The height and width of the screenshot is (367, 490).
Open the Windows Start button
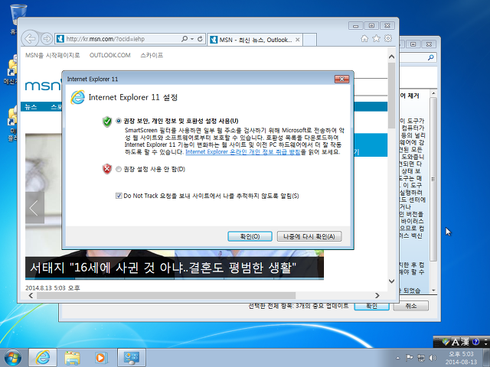coord(13,358)
